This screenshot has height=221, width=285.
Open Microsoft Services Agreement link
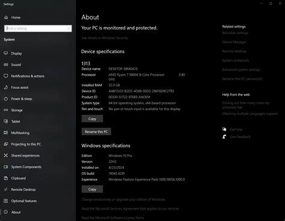coord(130,208)
